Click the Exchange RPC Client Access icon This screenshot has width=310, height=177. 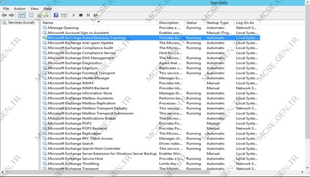[45, 138]
